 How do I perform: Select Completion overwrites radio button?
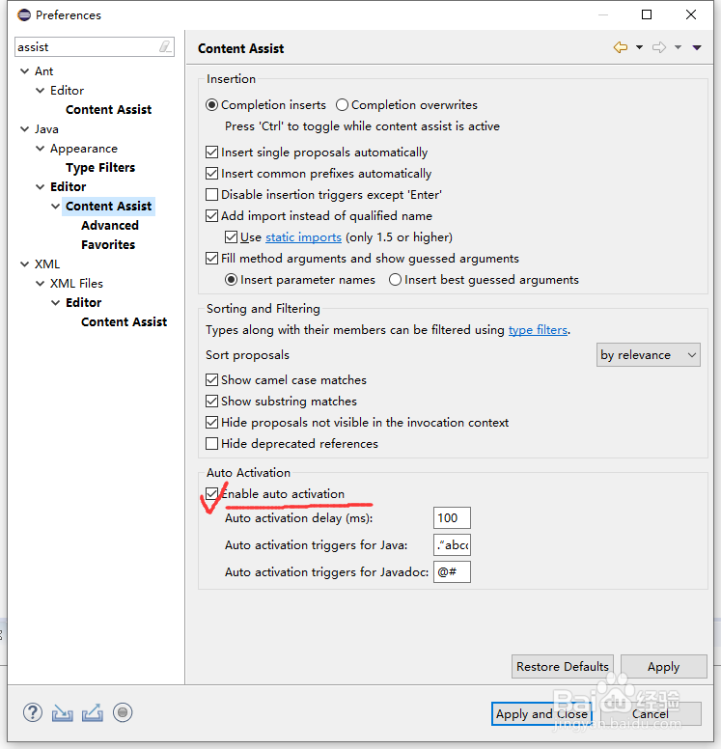tap(343, 105)
